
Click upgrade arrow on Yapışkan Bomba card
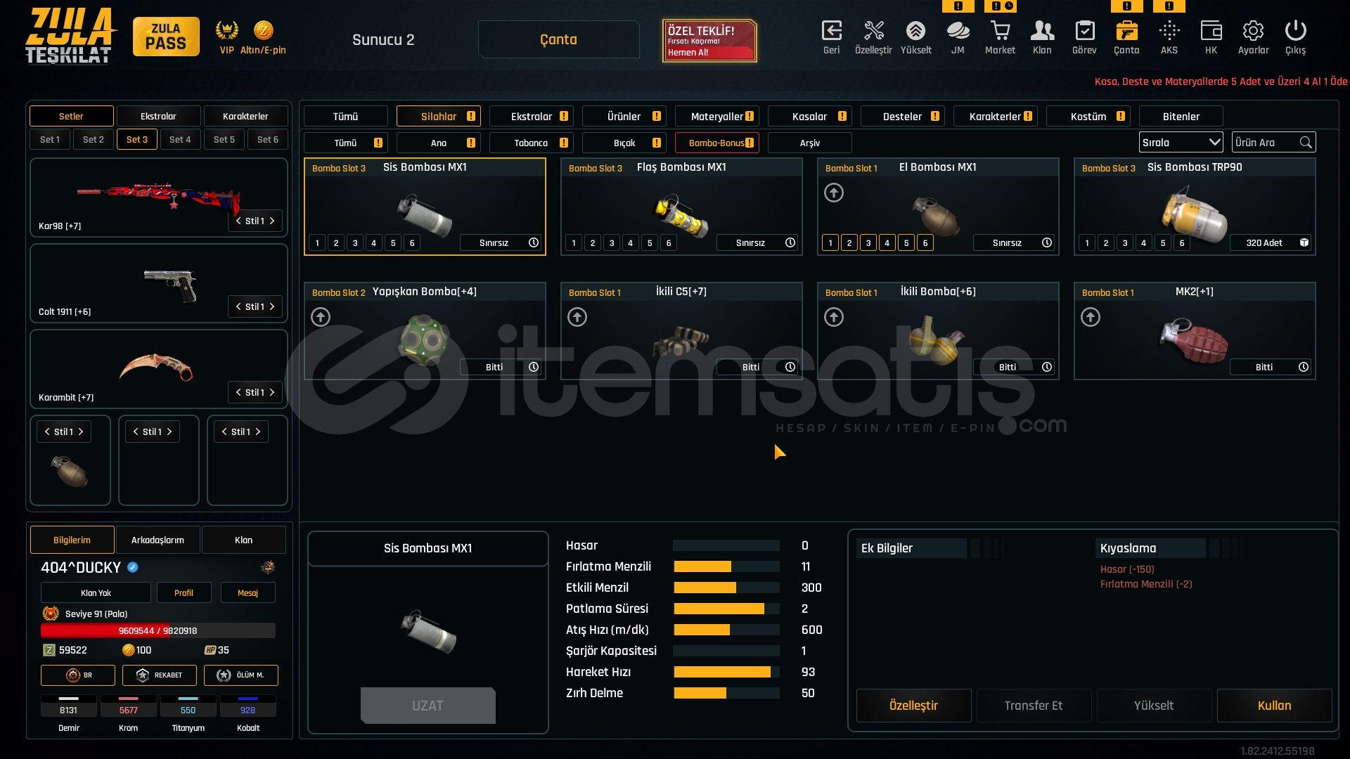coord(321,317)
